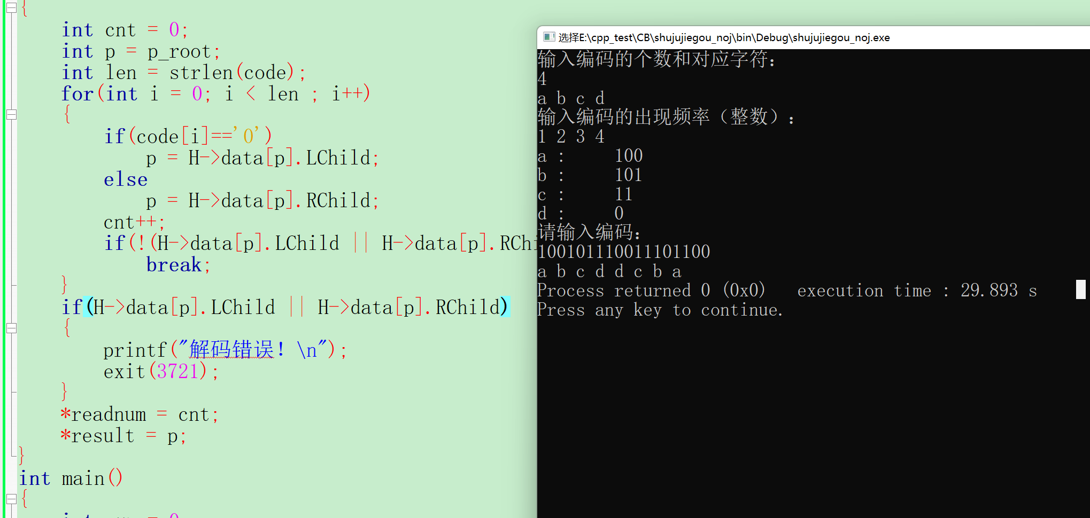
Task: Click the console output code '101' for b
Action: click(x=629, y=175)
